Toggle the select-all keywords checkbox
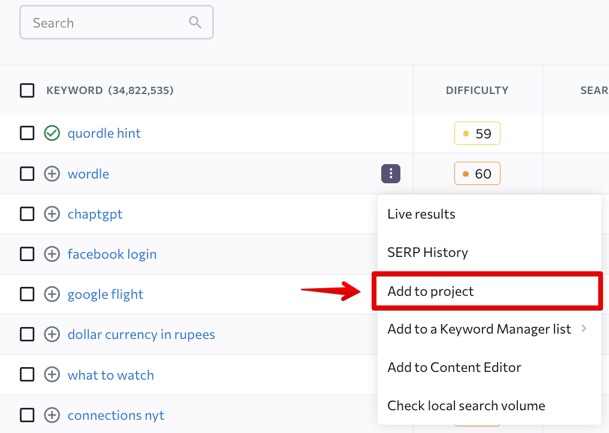This screenshot has height=433, width=609. (x=27, y=90)
